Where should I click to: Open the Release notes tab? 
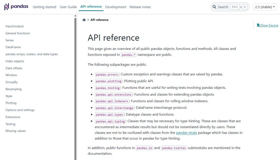point(140,7)
